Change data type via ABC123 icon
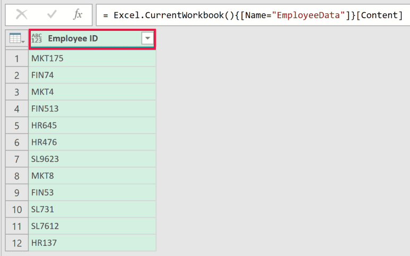The width and height of the screenshot is (410, 256). [36, 38]
